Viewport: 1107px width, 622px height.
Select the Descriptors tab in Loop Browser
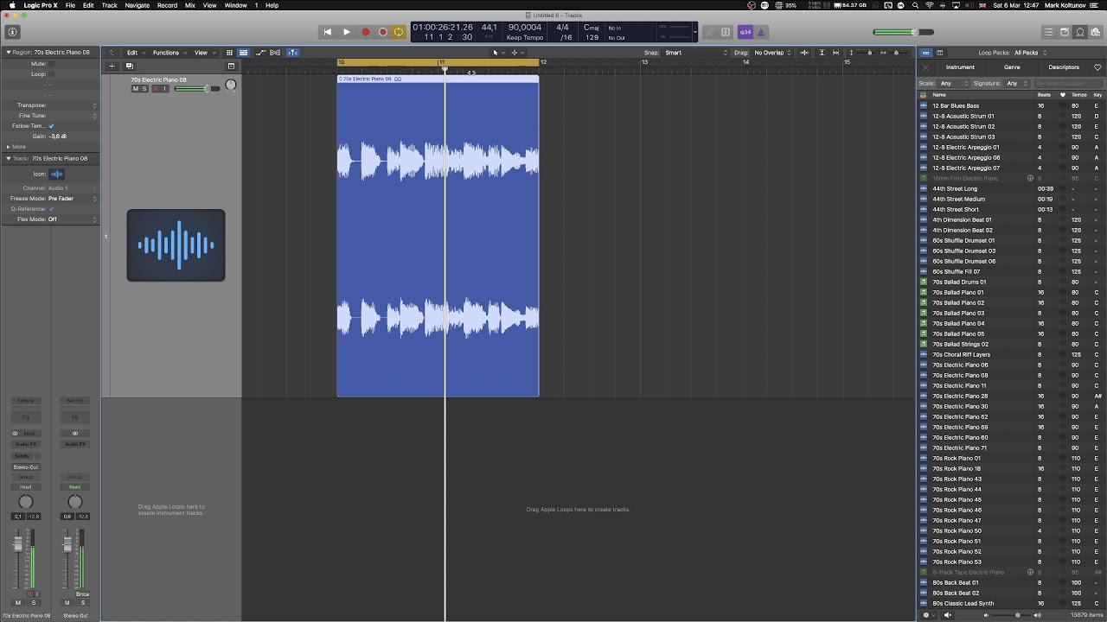[1064, 67]
